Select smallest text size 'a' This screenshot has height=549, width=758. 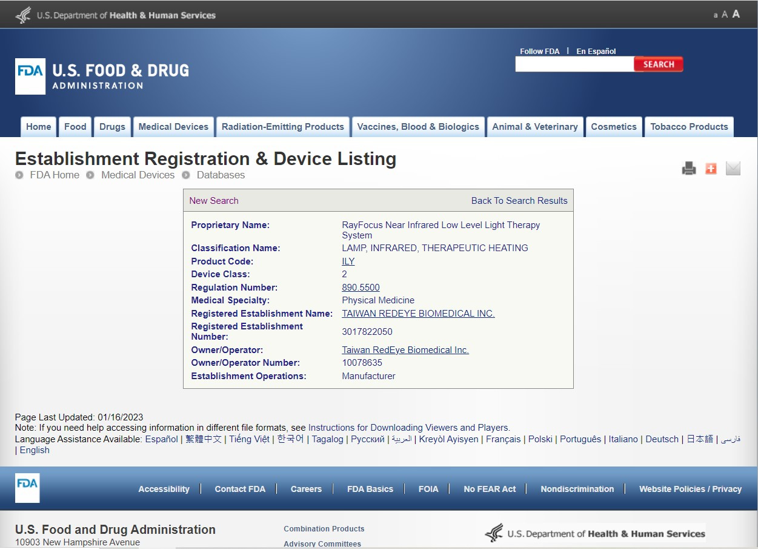click(716, 15)
